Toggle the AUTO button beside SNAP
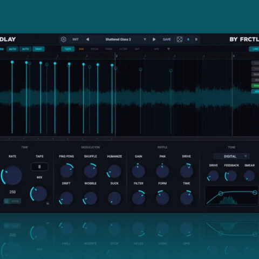Image resolution: width=259 pixels, height=259 pixels. [25, 49]
